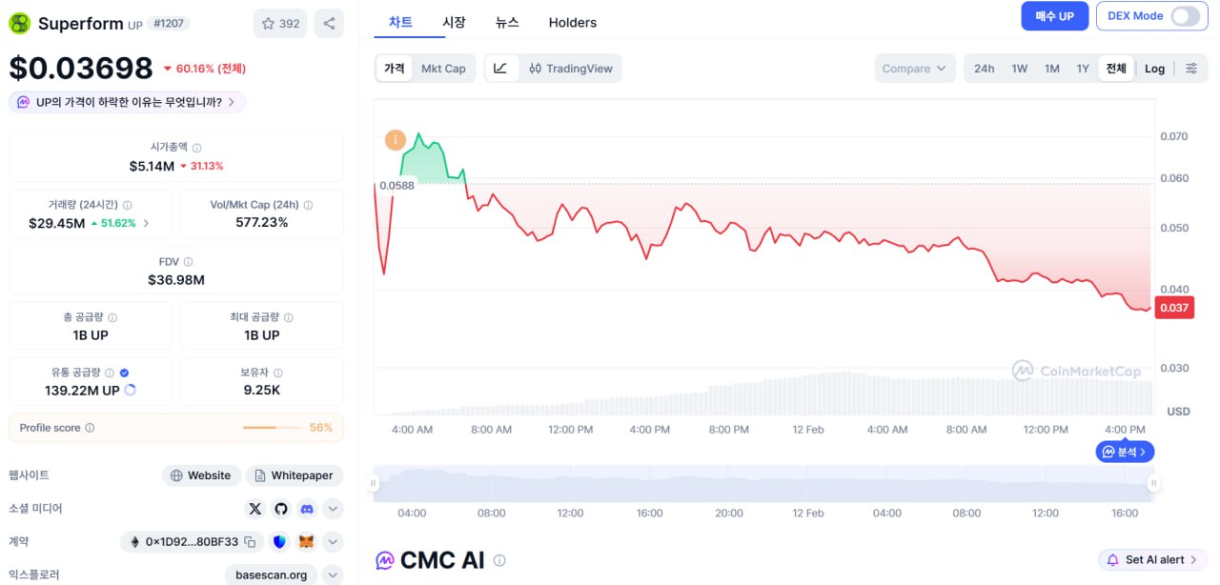Screen dimensions: 1220x585
Task: Expand the explorer list next to basescan.org
Action: pos(333,575)
